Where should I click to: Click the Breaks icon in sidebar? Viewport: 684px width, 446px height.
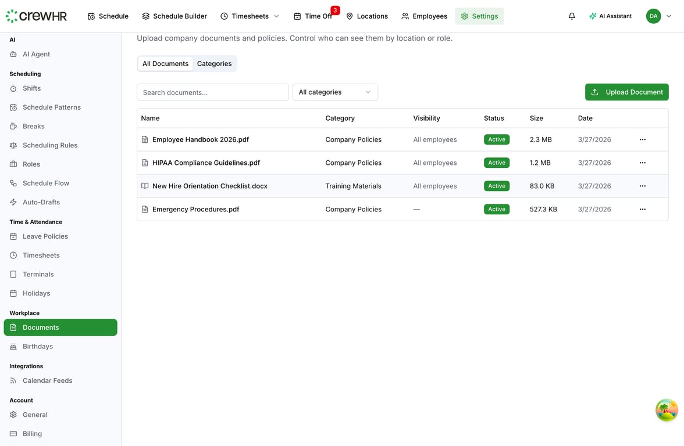13,126
